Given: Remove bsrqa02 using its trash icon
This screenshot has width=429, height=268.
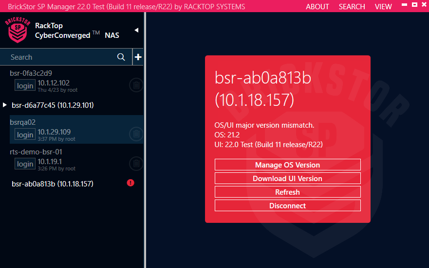Looking at the screenshot, I should tap(136, 134).
